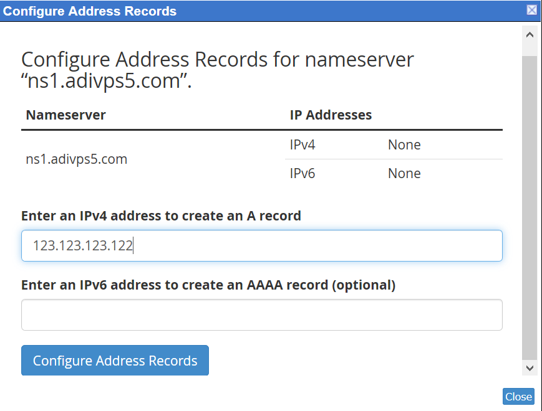Click the IP Addresses column header
The height and width of the screenshot is (411, 542).
(330, 115)
